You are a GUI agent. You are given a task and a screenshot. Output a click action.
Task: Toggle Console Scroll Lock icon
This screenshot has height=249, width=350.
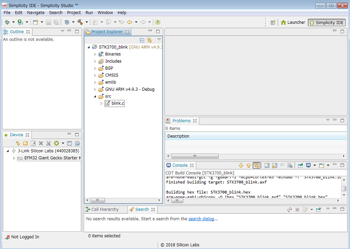tap(275, 165)
